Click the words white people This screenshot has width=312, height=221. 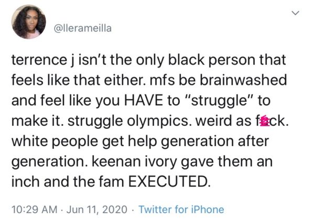pyautogui.click(x=55, y=141)
